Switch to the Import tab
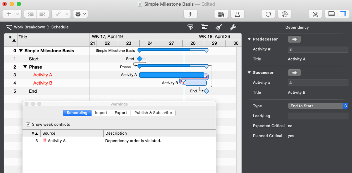This screenshot has height=173, width=352. 101,113
